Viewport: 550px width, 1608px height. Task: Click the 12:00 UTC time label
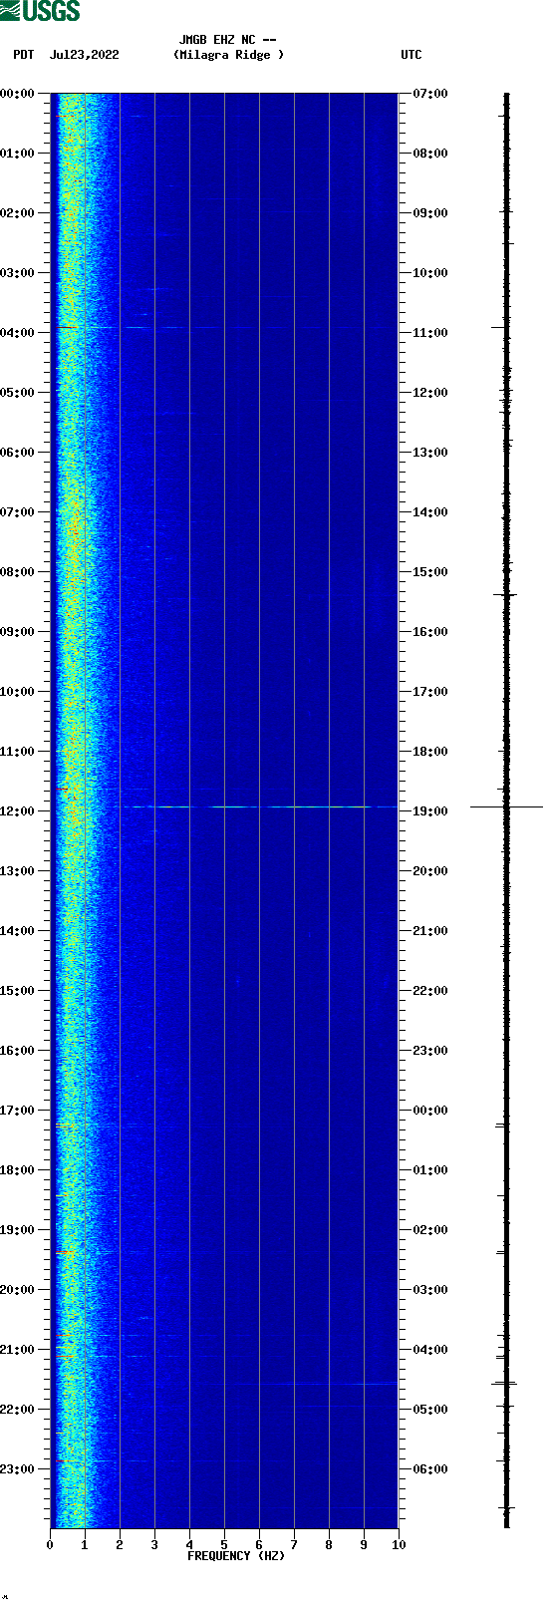pos(429,393)
